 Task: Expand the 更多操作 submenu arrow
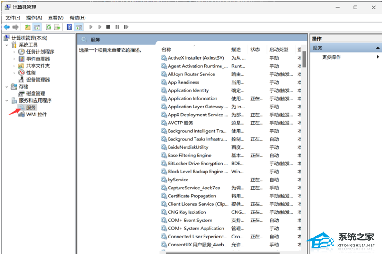[378, 57]
